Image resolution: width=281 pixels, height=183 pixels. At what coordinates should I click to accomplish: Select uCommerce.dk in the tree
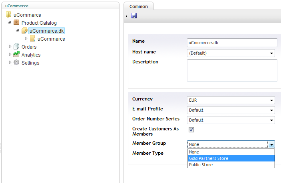point(47,31)
